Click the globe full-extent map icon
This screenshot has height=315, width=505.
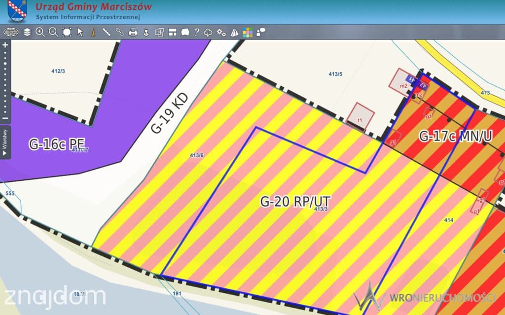click(x=11, y=32)
